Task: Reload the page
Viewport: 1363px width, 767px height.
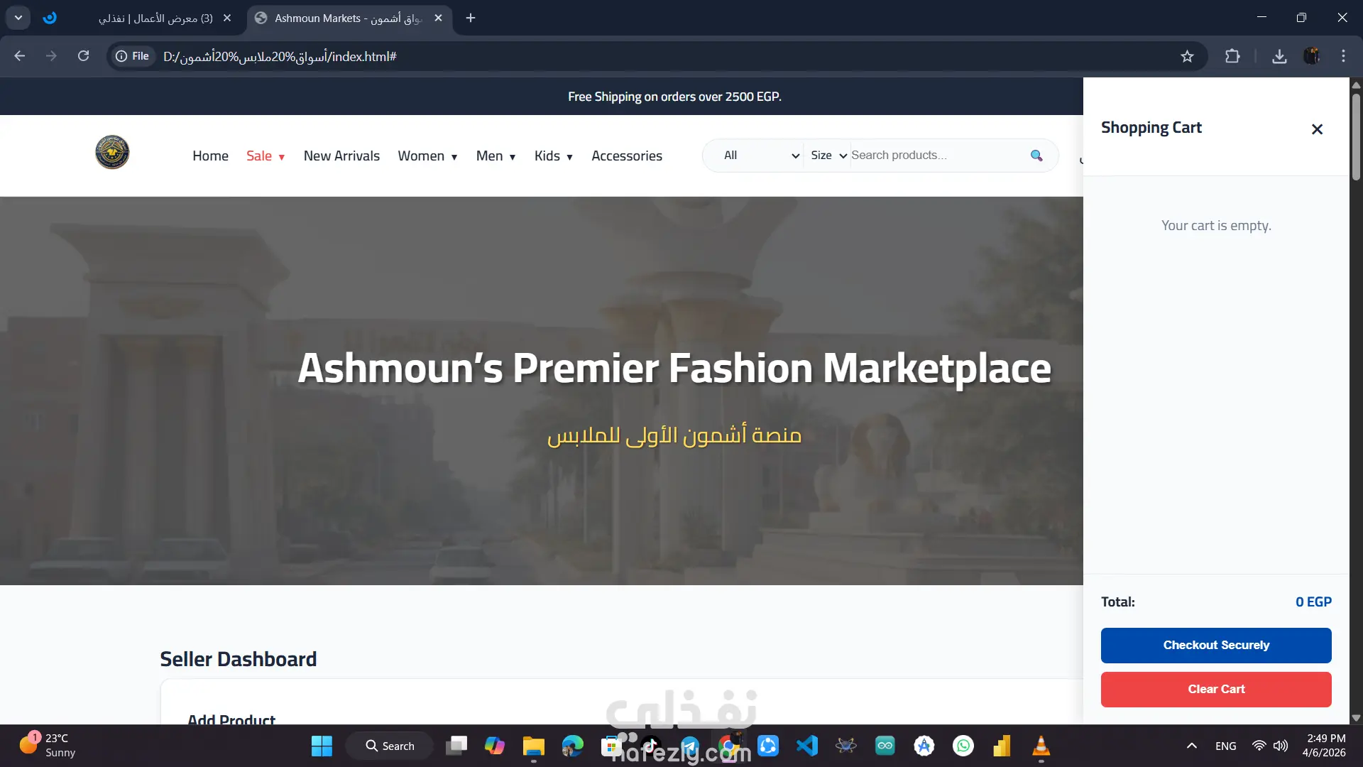Action: point(83,56)
